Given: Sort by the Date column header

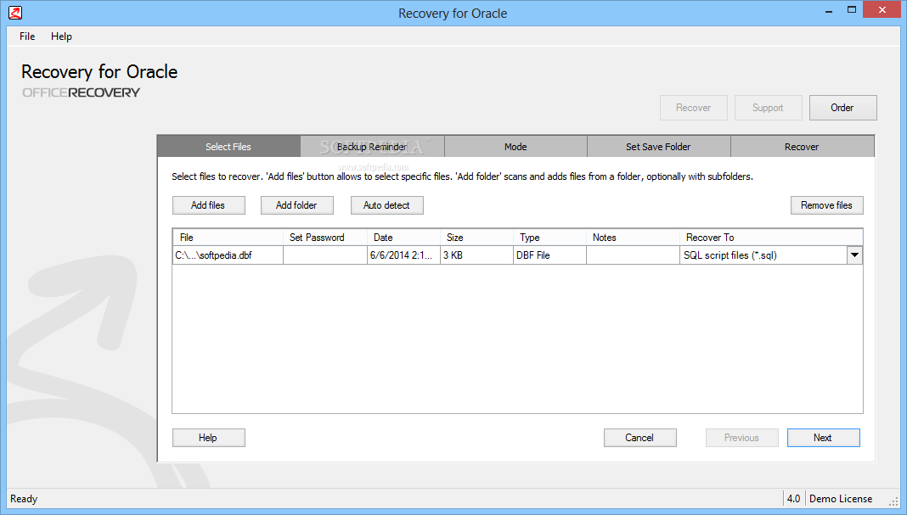Looking at the screenshot, I should (403, 238).
